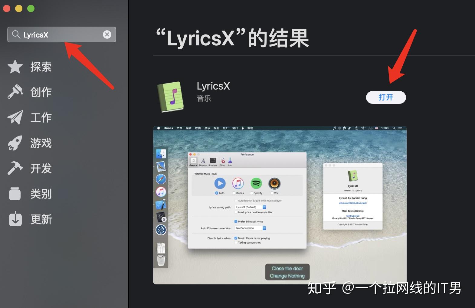This screenshot has height=308, width=475.
Task: Open the 帮助 menu in preview menu bar
Action: 250,128
